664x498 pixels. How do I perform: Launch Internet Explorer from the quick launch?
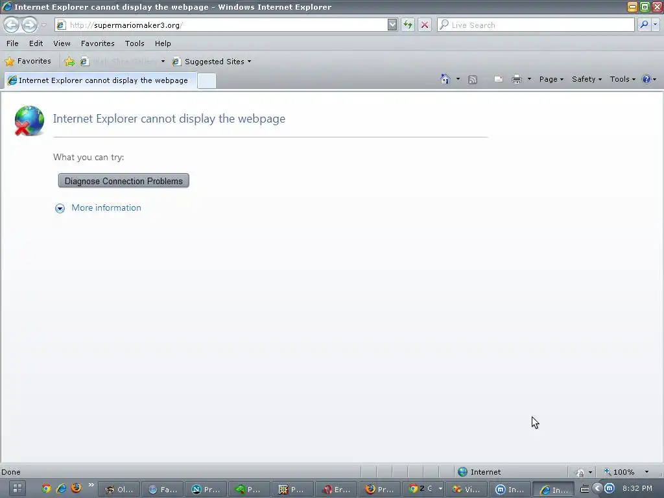coord(62,488)
